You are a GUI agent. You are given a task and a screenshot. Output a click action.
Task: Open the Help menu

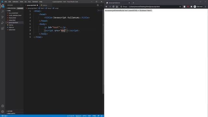click(x=41, y=2)
